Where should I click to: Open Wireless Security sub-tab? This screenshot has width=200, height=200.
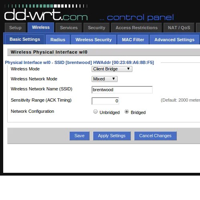tap(94, 40)
